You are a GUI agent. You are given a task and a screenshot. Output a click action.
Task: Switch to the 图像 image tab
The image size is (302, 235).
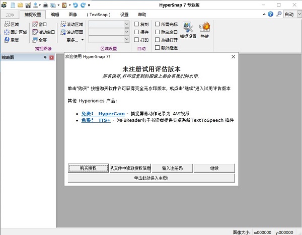pos(72,15)
